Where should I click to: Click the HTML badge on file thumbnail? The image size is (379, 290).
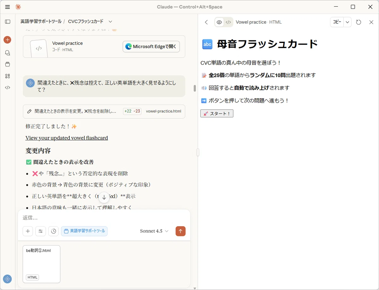click(33, 277)
